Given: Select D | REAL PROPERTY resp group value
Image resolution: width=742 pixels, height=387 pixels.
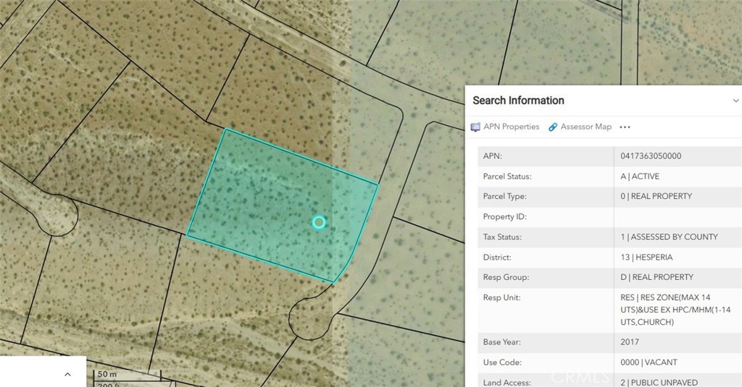Looking at the screenshot, I should (656, 277).
